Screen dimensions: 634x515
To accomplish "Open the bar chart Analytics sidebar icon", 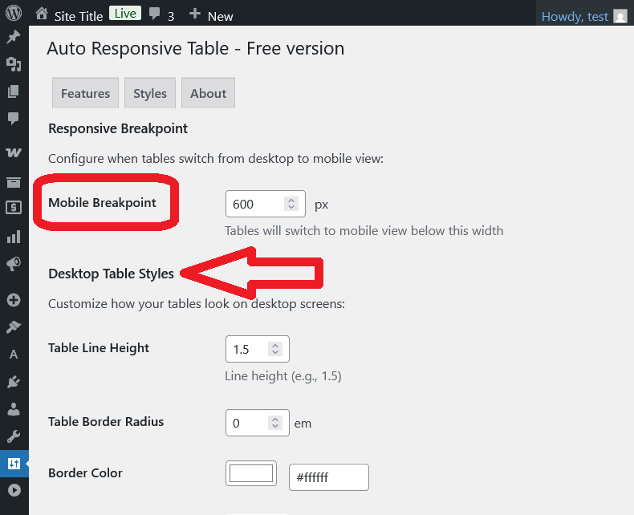I will coord(14,237).
